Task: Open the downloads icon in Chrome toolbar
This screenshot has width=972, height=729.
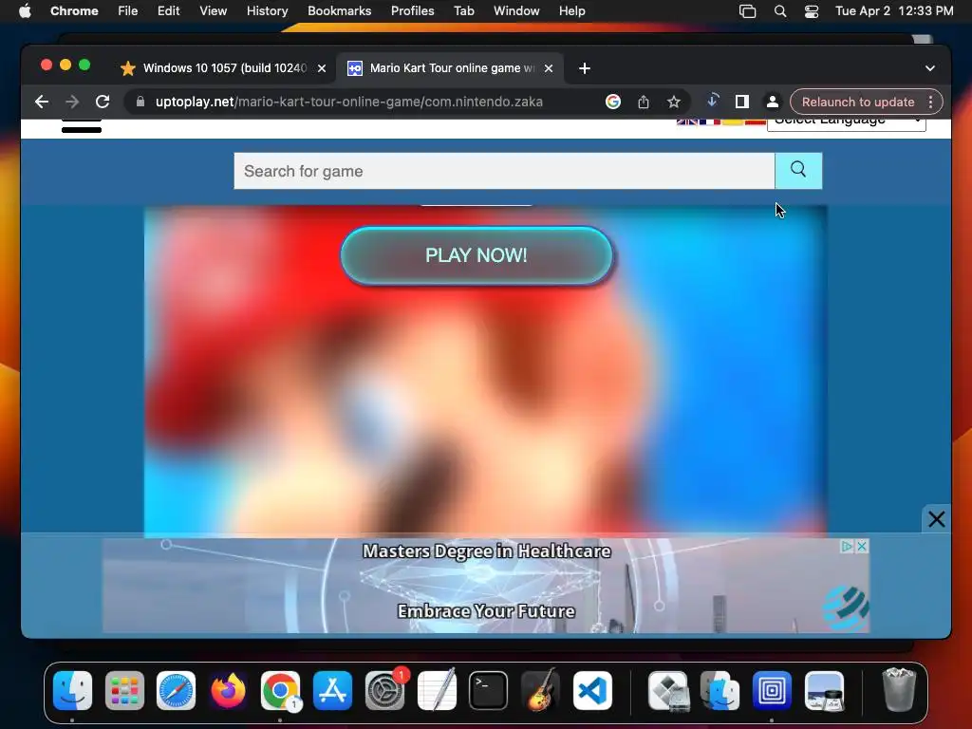Action: pyautogui.click(x=712, y=101)
